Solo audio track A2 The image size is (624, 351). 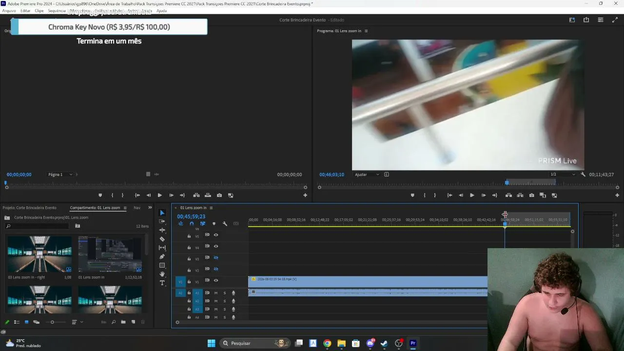click(225, 301)
